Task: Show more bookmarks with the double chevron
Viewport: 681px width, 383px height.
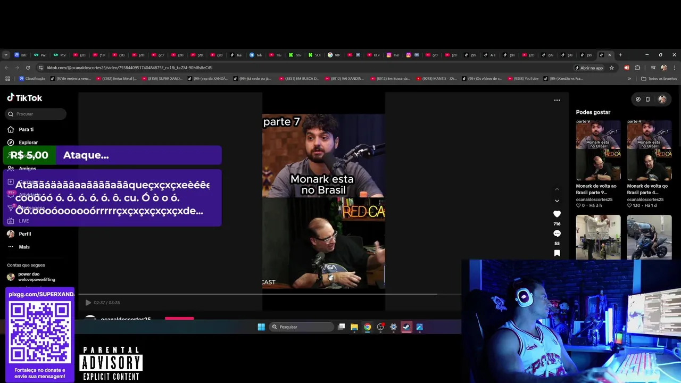Action: 629,79
